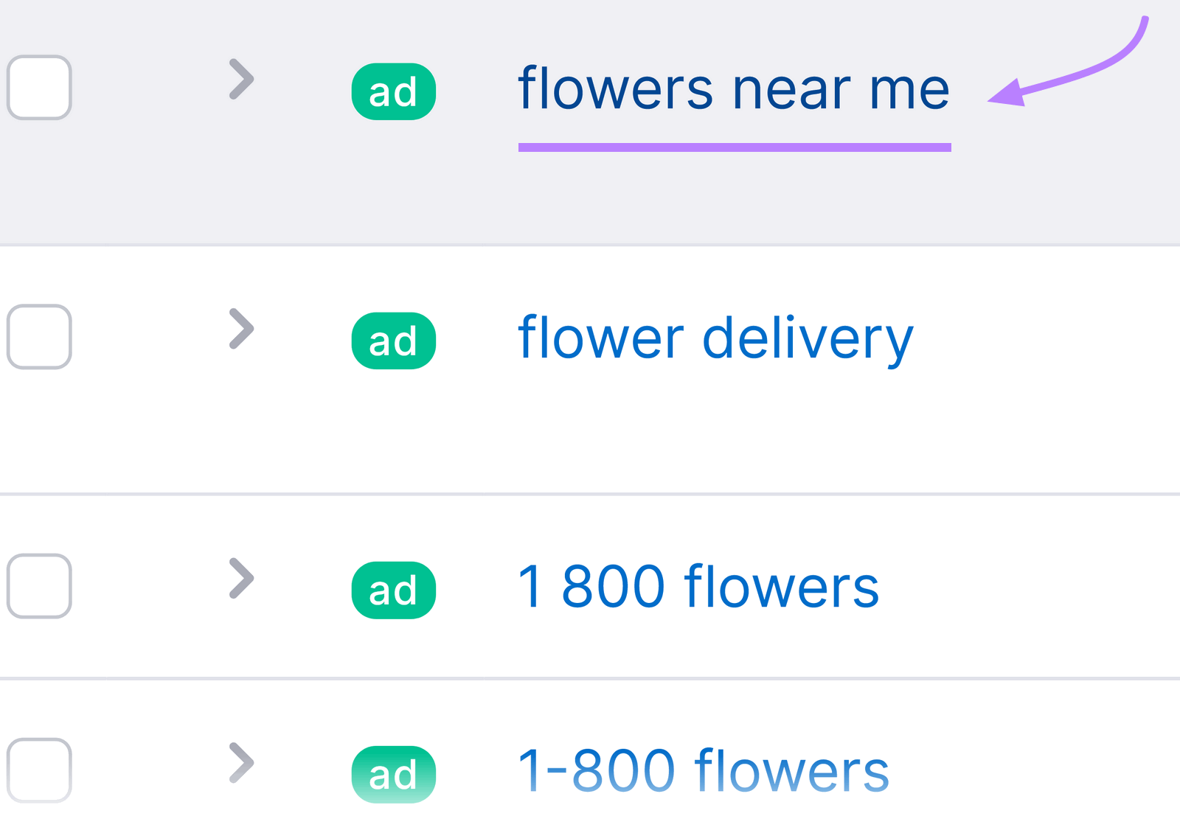The height and width of the screenshot is (833, 1180).
Task: Open the flowers near me keyword
Action: pyautogui.click(x=734, y=88)
